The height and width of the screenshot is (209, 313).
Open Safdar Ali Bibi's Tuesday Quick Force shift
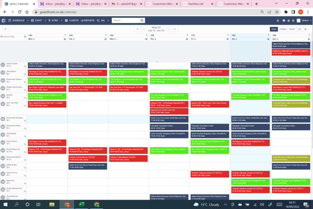[x=88, y=166]
